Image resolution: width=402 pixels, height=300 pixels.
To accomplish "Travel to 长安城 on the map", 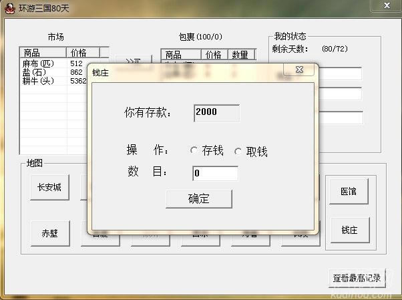I will coord(49,188).
